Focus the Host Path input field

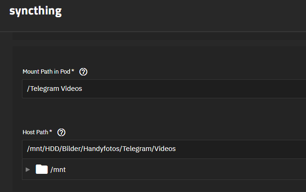(210, 149)
